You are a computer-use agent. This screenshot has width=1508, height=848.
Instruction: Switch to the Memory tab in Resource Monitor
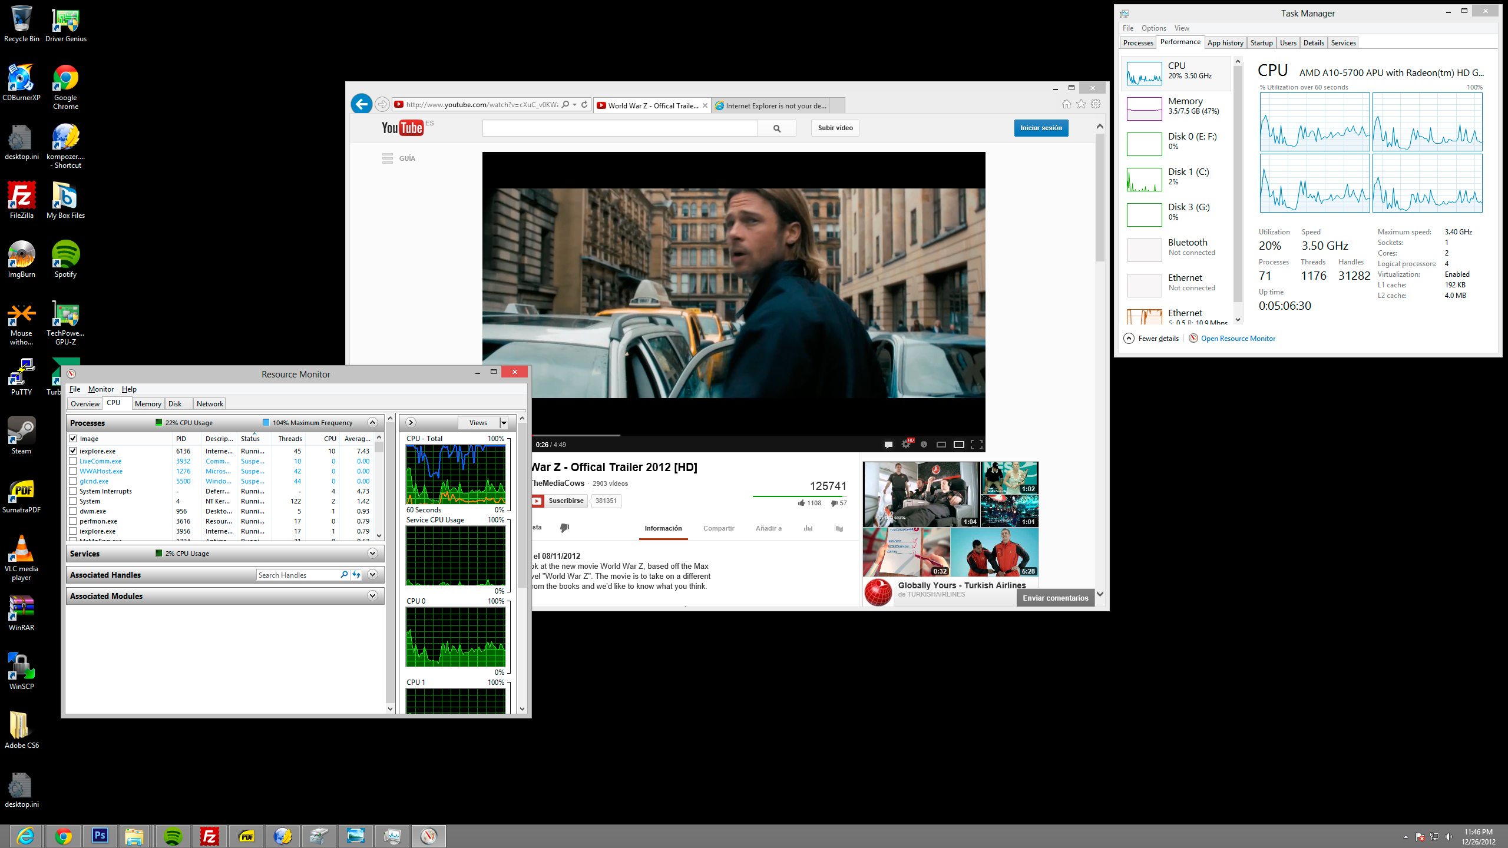click(147, 404)
